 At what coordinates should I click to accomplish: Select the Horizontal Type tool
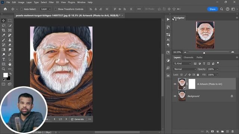point(3,60)
